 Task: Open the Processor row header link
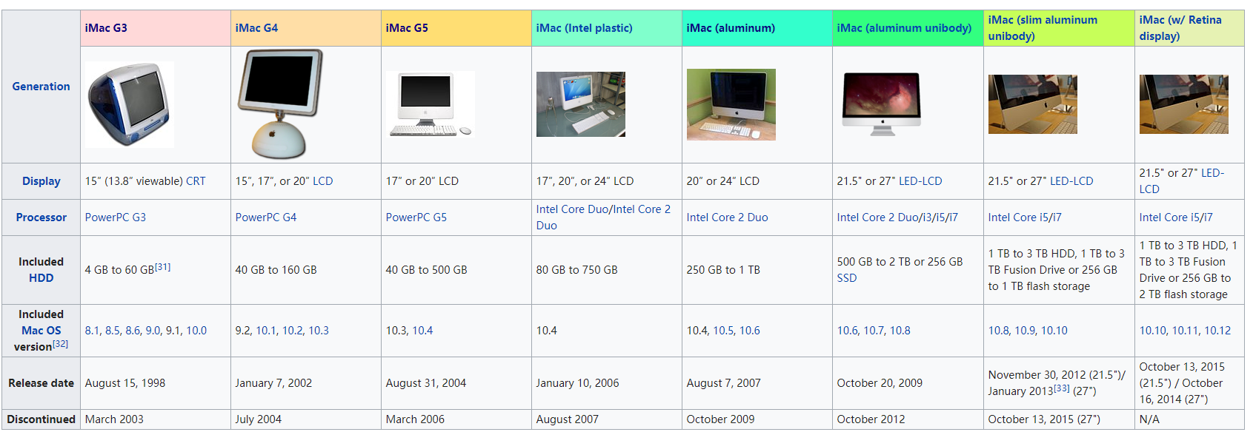(41, 217)
